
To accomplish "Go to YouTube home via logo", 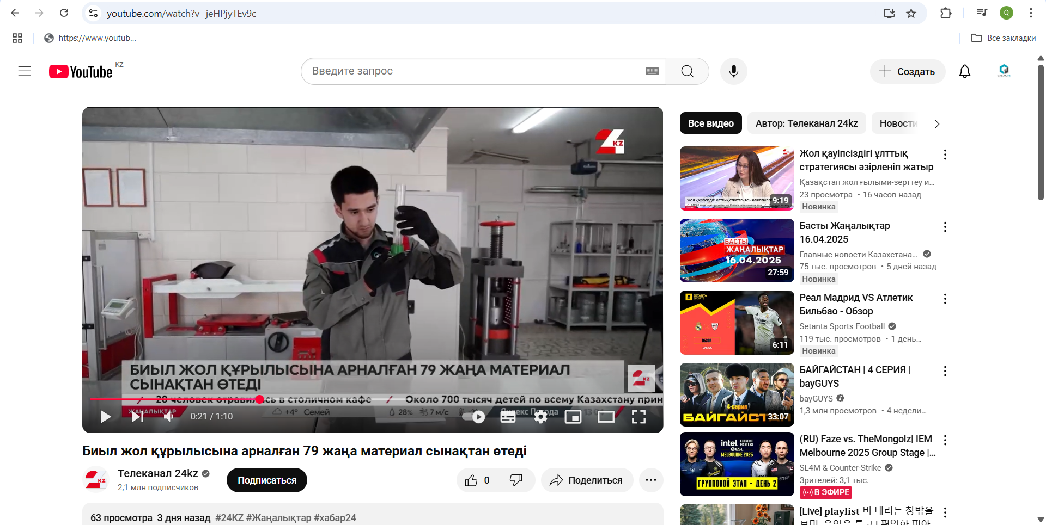I will pos(81,71).
